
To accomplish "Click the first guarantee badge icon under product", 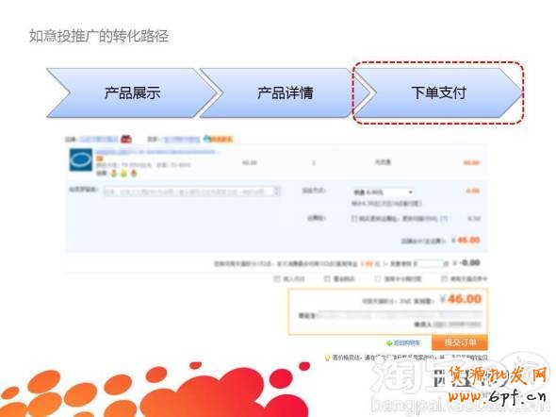I will point(114,174).
